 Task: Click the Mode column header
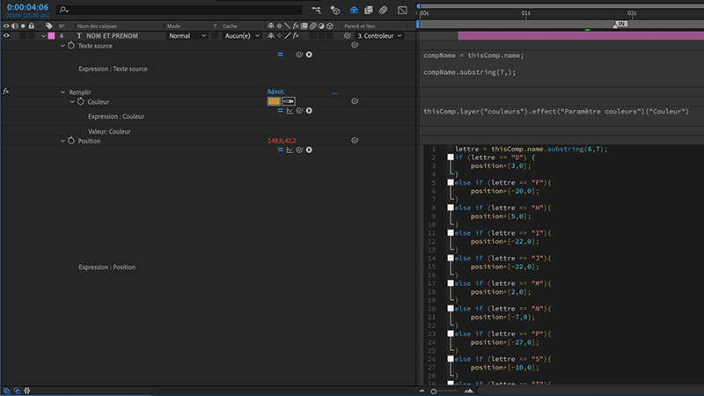[173, 26]
